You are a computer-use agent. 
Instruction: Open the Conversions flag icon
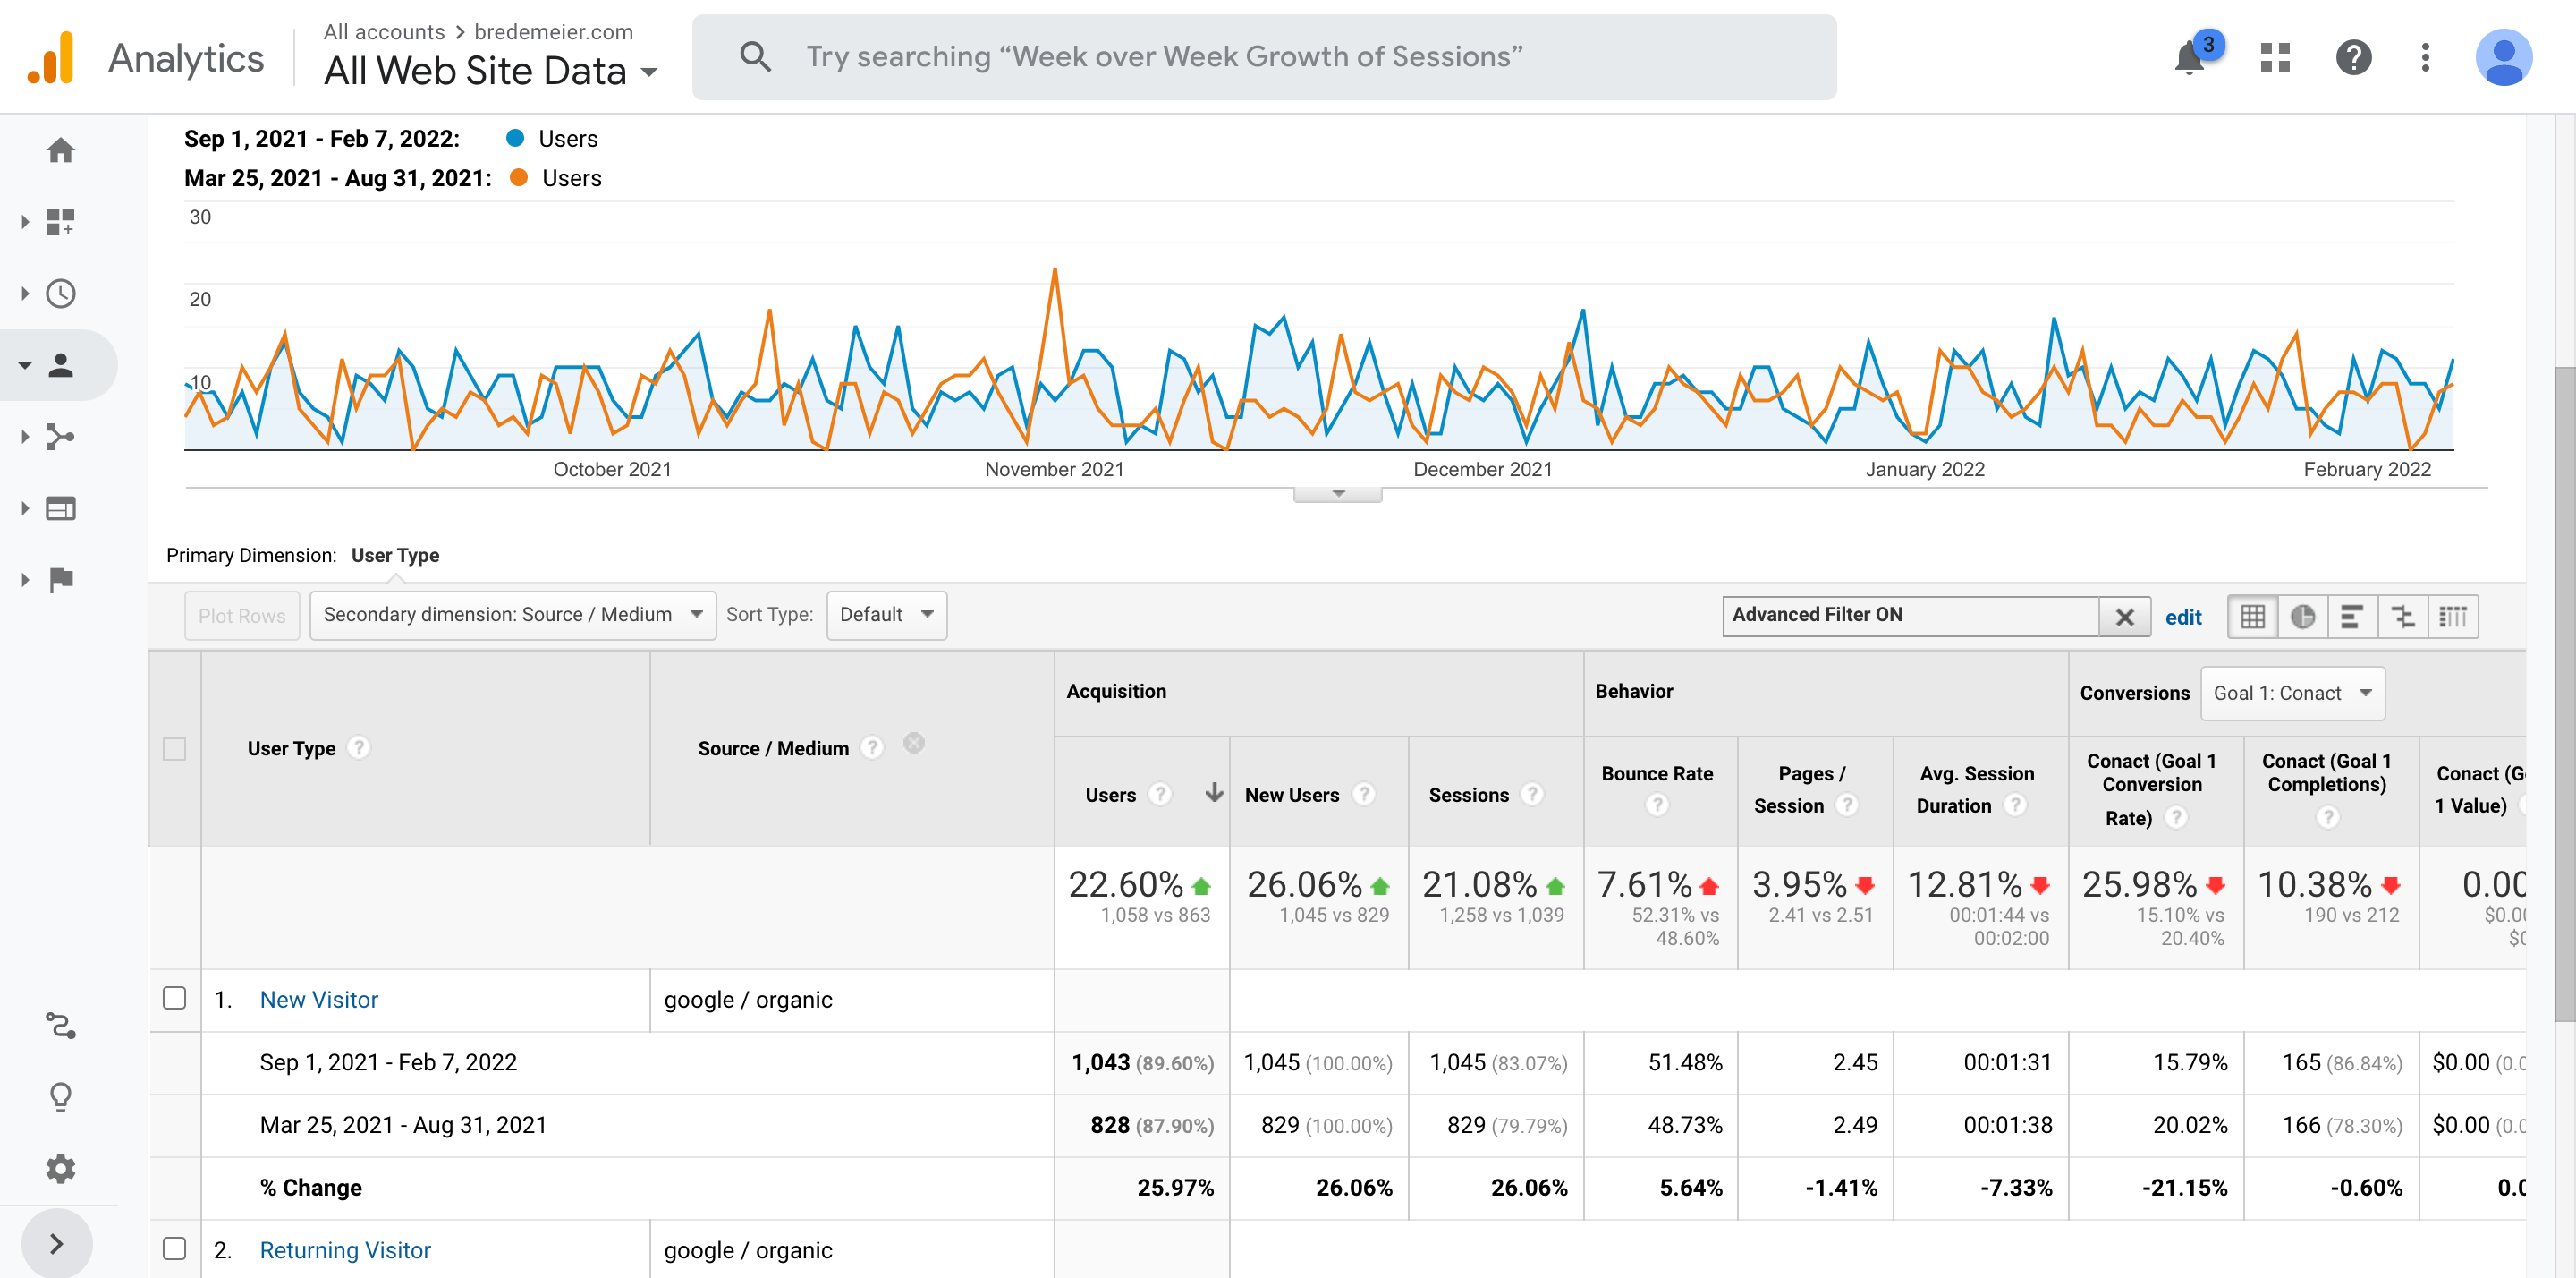pyautogui.click(x=61, y=579)
